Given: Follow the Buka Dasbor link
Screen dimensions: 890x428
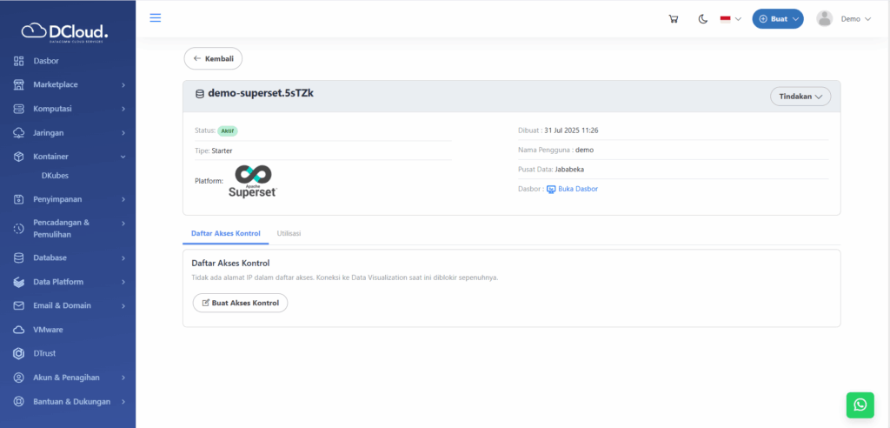Looking at the screenshot, I should tap(577, 189).
